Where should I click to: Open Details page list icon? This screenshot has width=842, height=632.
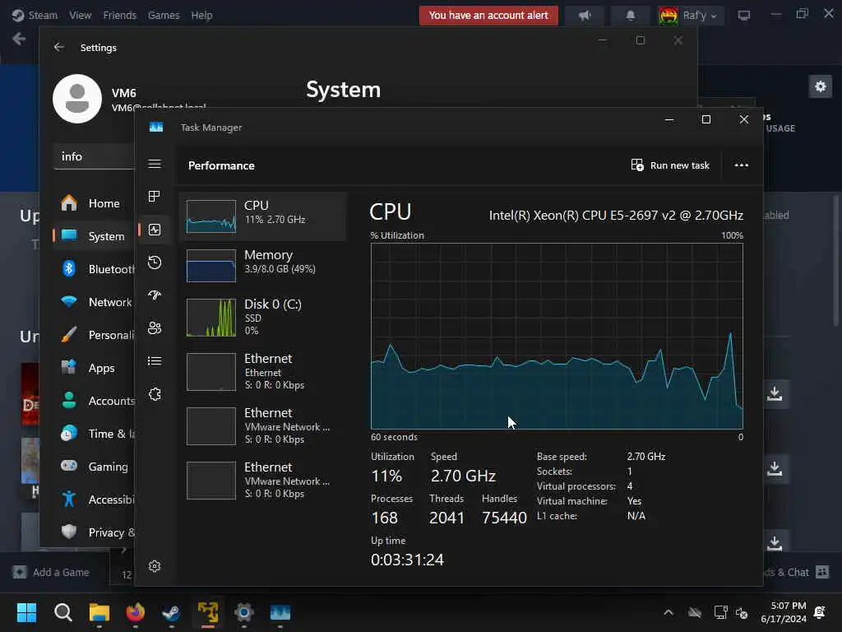point(155,361)
